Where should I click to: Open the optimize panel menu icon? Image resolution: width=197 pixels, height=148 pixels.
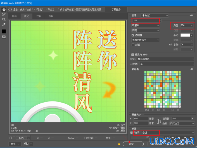pos(191,15)
